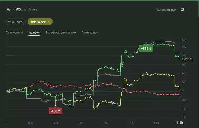Click the WS_ player name
This screenshot has height=128, width=199.
pos(19,9)
